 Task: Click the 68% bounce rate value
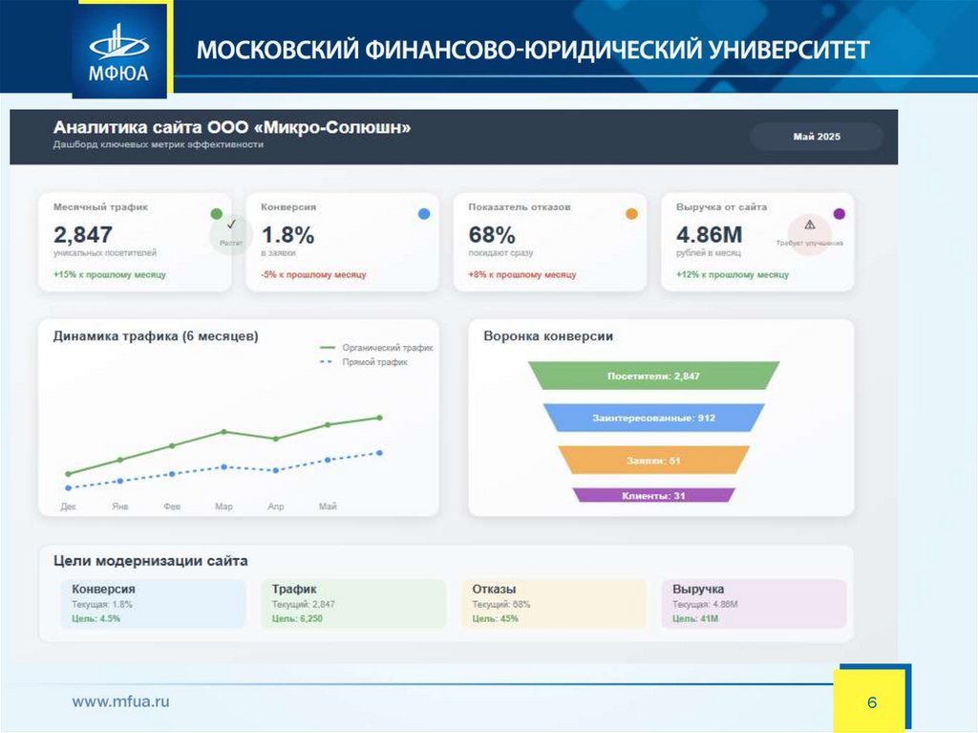tap(492, 235)
